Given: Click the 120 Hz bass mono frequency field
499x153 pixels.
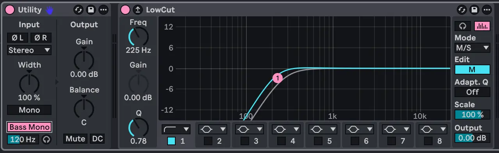Looking at the screenshot, I should (x=23, y=139).
